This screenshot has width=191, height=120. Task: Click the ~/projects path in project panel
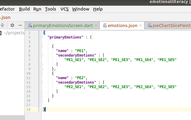click(x=14, y=33)
